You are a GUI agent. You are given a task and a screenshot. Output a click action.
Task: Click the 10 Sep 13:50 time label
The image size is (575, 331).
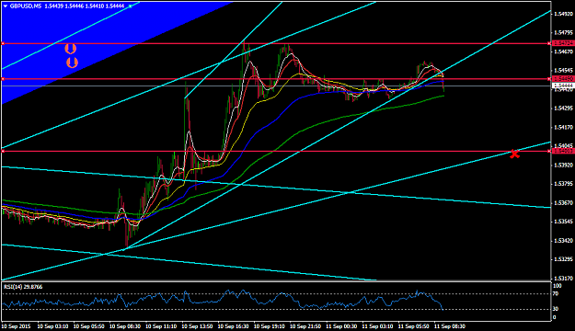[x=197, y=326]
